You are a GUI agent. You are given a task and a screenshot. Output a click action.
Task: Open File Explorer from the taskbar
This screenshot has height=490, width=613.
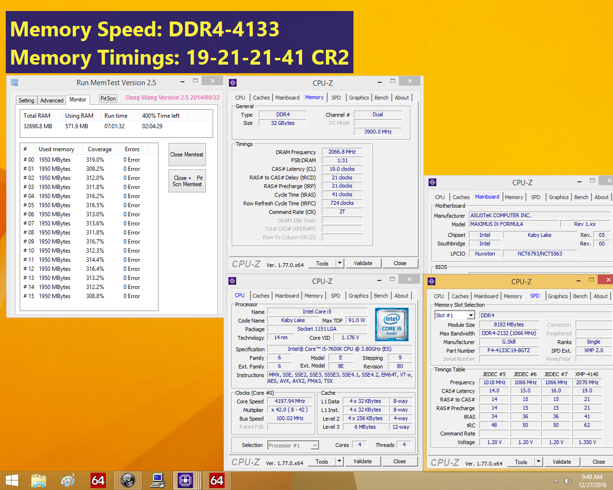pos(38,480)
